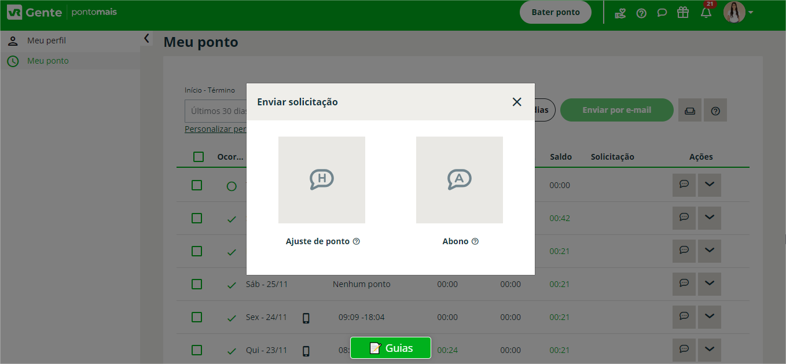Open the green Guias button
Image resolution: width=786 pixels, height=364 pixels.
coord(391,348)
